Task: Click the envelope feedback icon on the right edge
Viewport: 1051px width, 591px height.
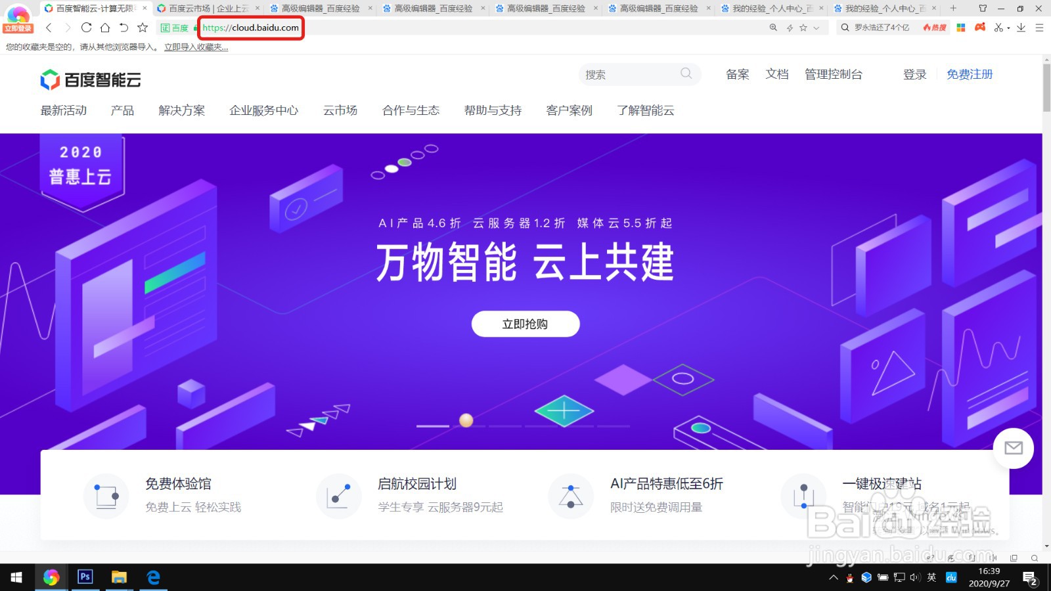Action: click(x=1013, y=449)
